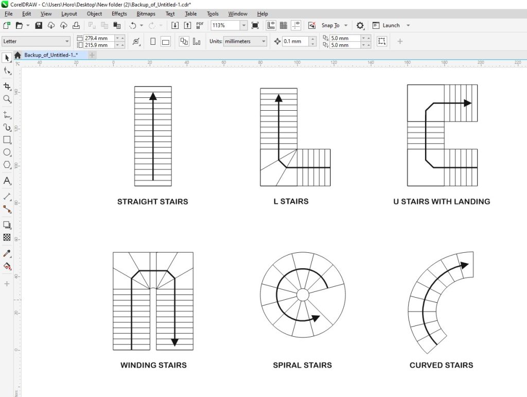Select the Ellipse tool

point(7,152)
